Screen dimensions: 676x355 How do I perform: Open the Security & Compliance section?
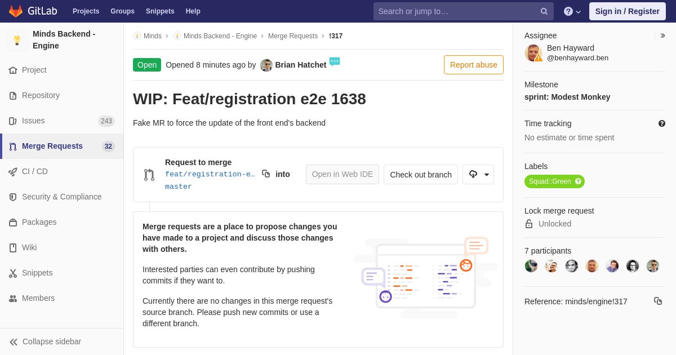coord(61,197)
